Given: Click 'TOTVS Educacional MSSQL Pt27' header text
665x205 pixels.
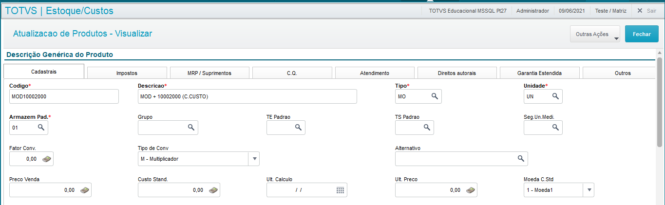Looking at the screenshot, I should pyautogui.click(x=468, y=10).
